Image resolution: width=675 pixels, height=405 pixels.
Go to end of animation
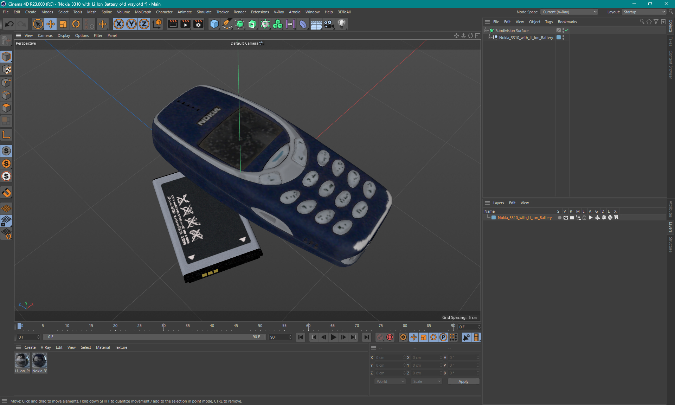[x=366, y=337]
